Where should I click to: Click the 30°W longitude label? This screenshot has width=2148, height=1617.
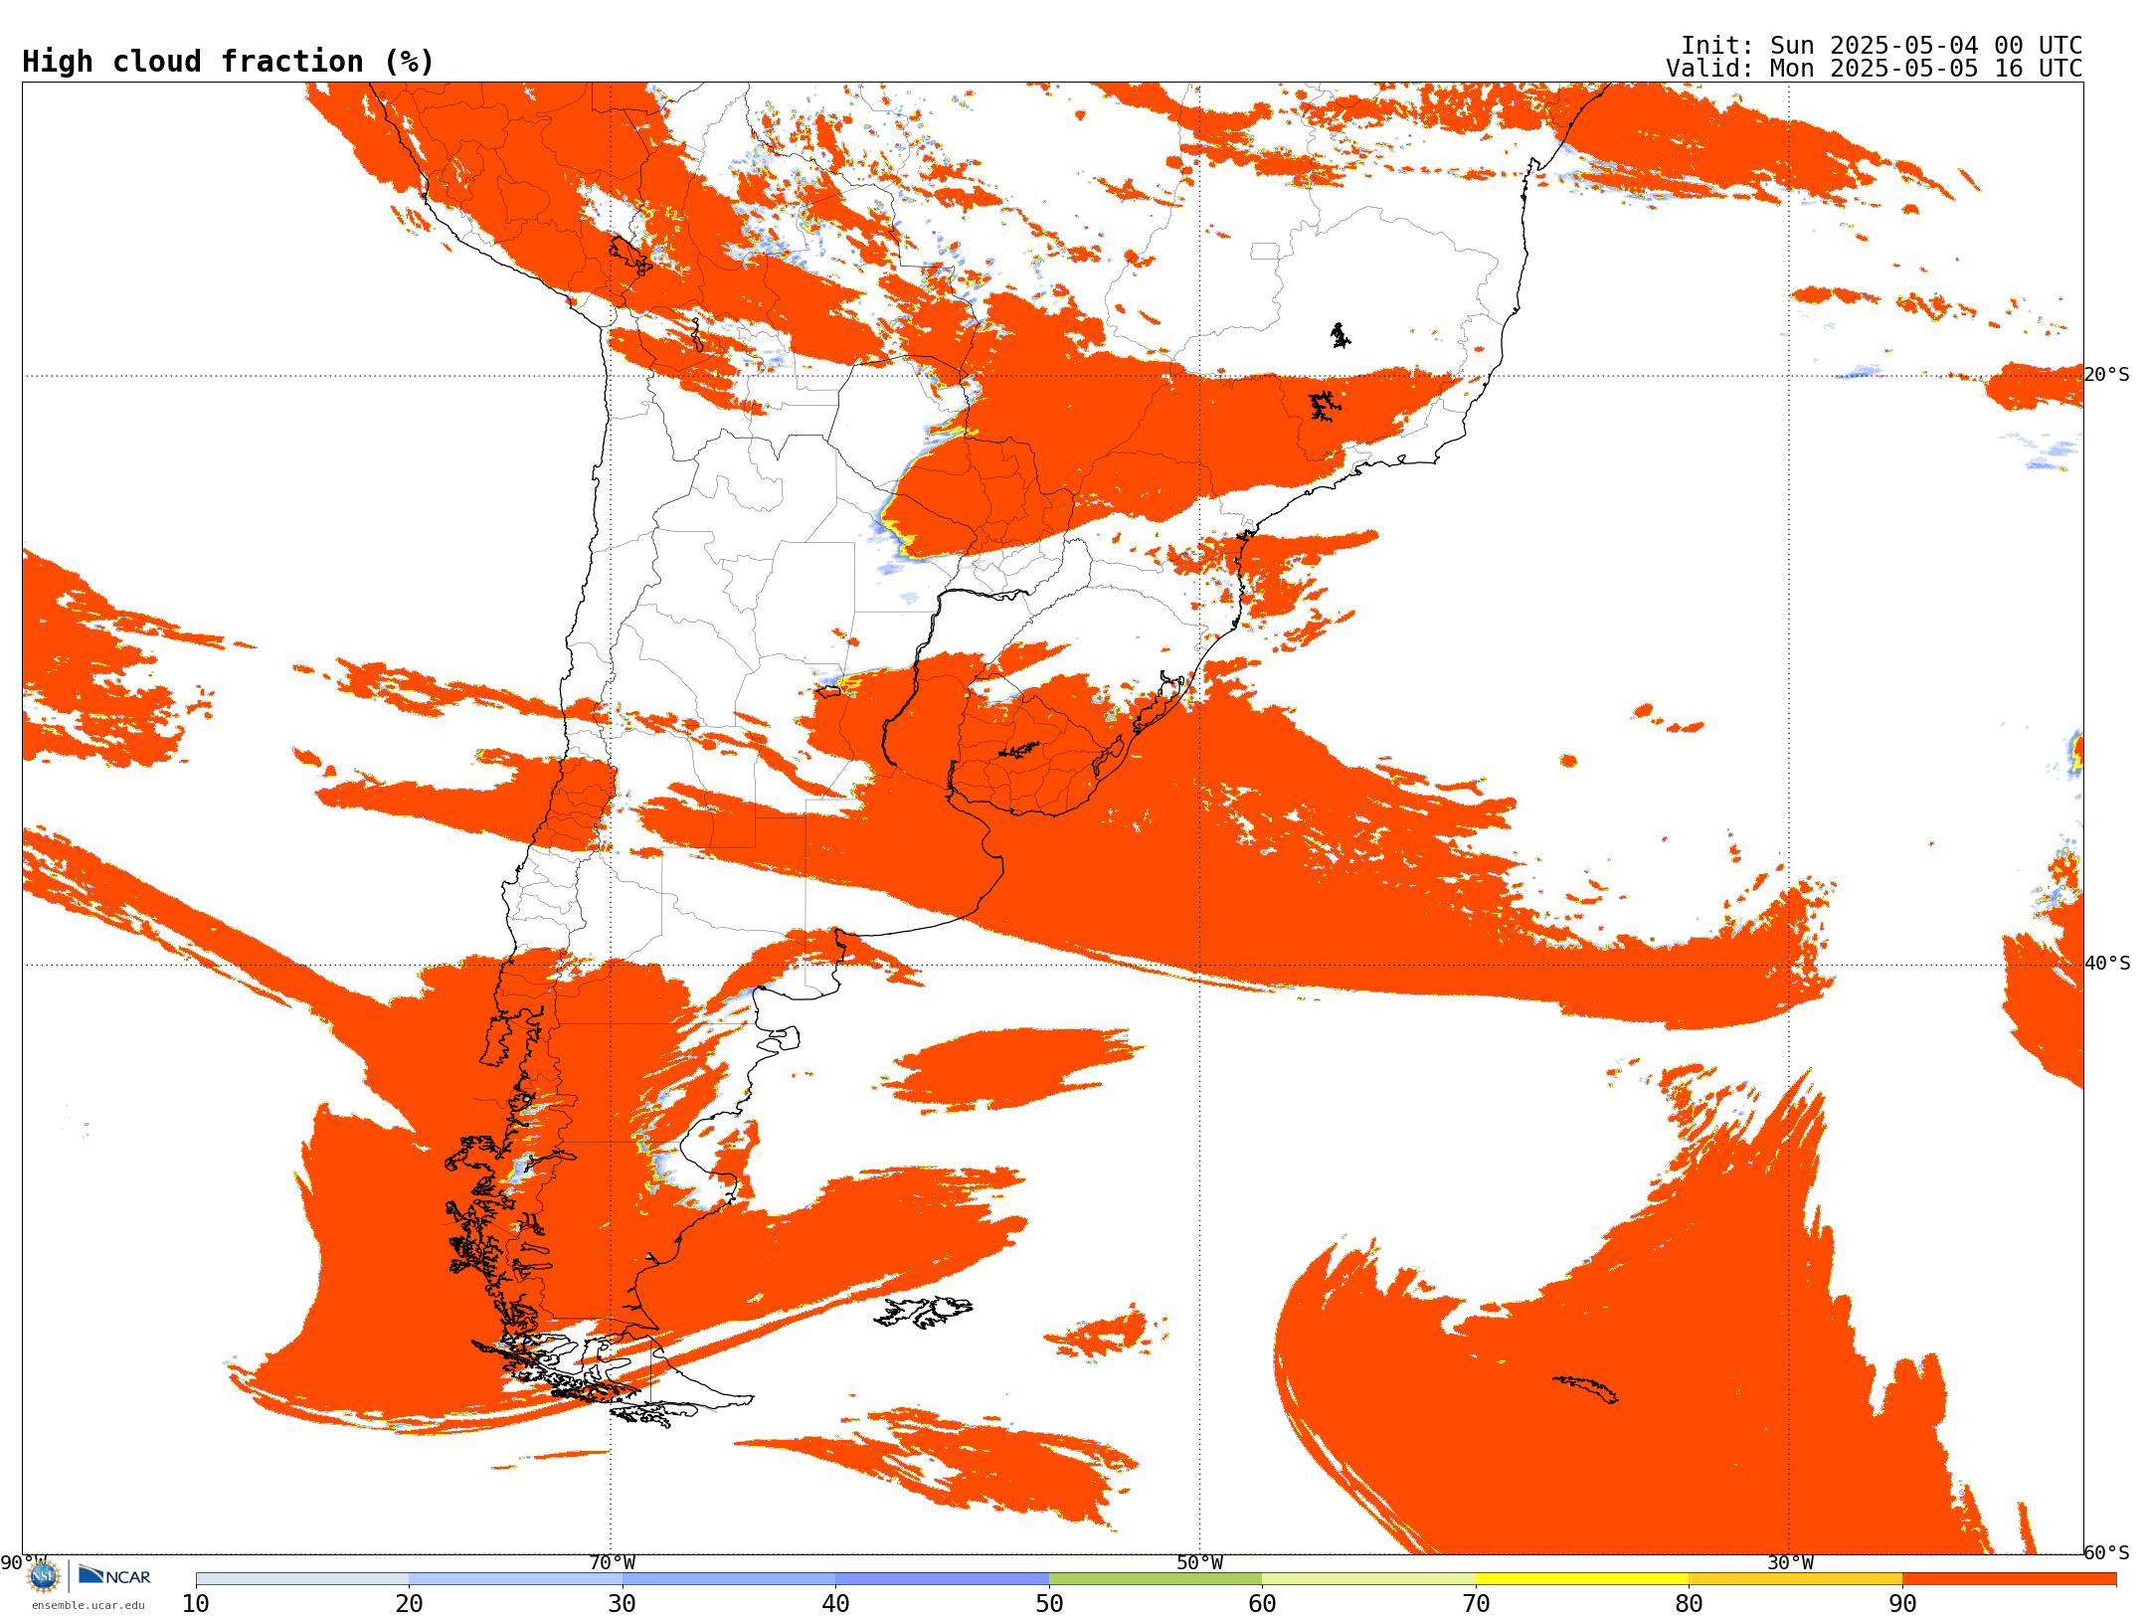(x=1790, y=1563)
